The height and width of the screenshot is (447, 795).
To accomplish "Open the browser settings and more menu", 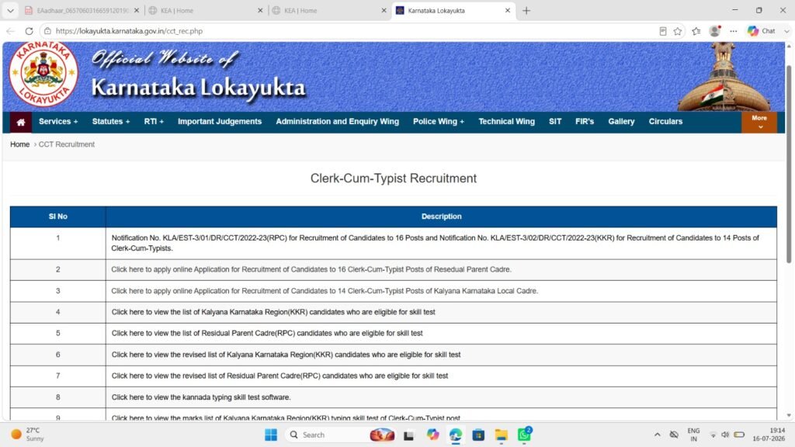I will (x=733, y=31).
